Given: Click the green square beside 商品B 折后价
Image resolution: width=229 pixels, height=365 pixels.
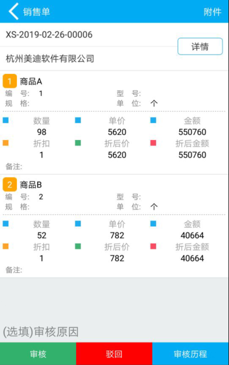Looking at the screenshot, I should [x=78, y=246].
